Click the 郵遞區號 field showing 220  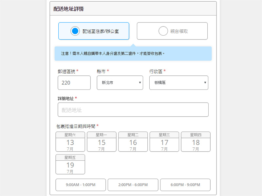pos(74,83)
